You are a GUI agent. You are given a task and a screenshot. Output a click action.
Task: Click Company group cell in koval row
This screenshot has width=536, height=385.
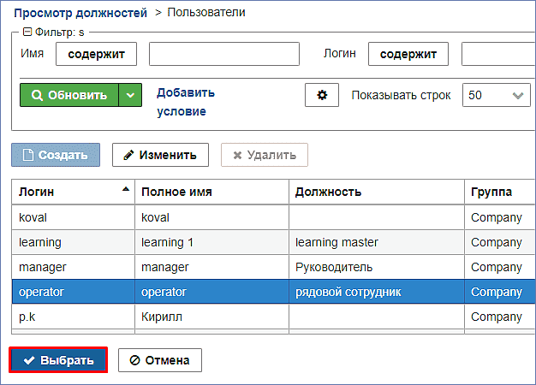[500, 217]
